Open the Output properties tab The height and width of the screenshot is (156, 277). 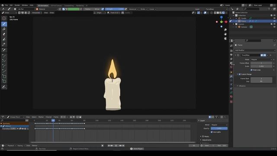[231, 55]
